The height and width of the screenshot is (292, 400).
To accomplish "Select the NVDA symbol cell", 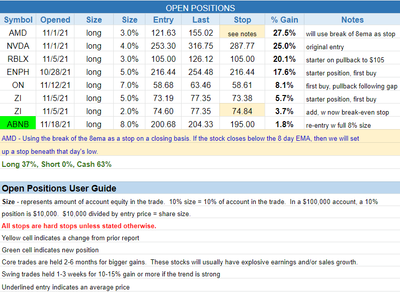I will [18, 46].
